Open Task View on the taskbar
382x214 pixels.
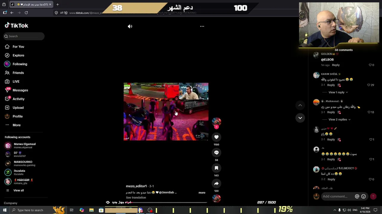pyautogui.click(x=72, y=210)
